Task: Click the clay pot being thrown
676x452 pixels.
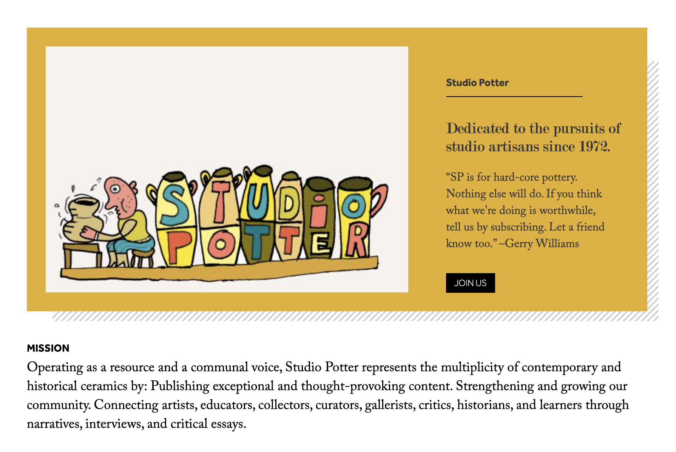Action: (83, 219)
